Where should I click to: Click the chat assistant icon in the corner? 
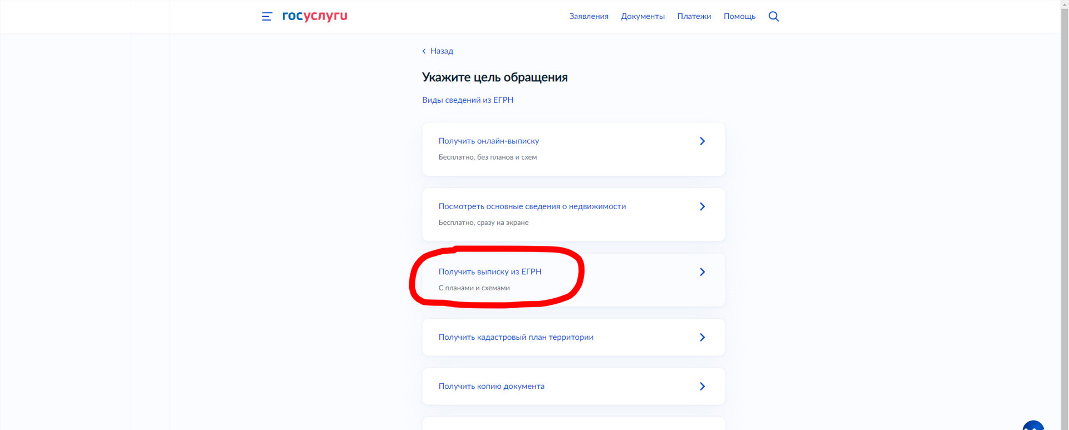pyautogui.click(x=1033, y=425)
